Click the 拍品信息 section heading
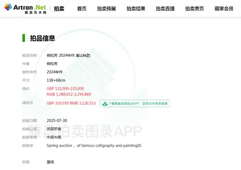Screen dimensions: 241x170 point(43,38)
